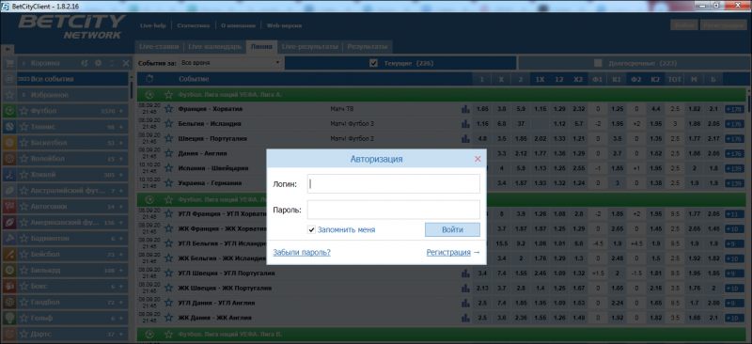Toggle favorite star for Теннис in sidebar

[x=23, y=127]
